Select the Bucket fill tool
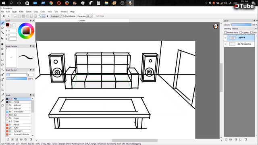Viewport: 258px width, 145px height. (x=2, y=49)
